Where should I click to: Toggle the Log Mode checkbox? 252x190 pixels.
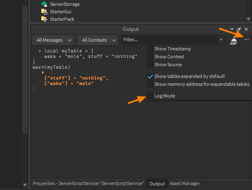coord(150,96)
